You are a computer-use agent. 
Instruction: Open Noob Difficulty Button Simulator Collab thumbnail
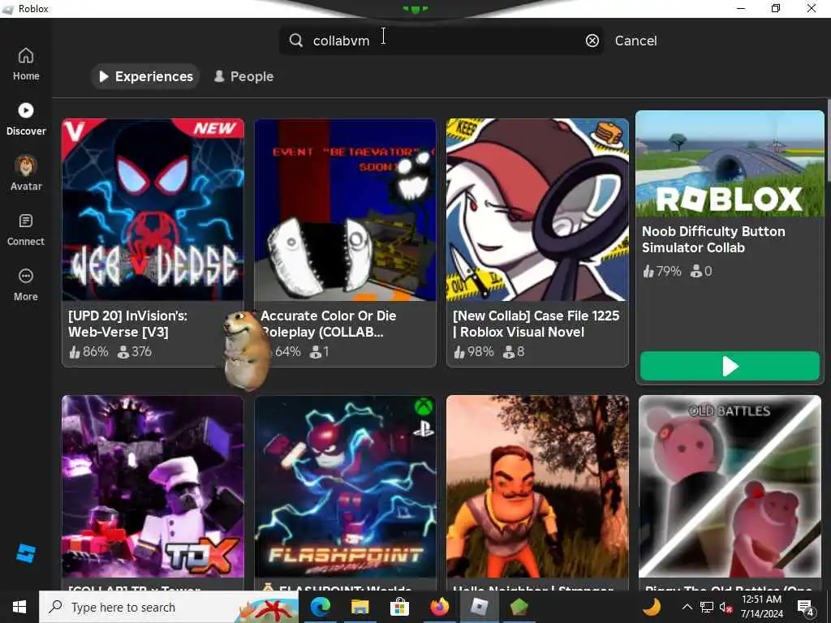point(730,163)
